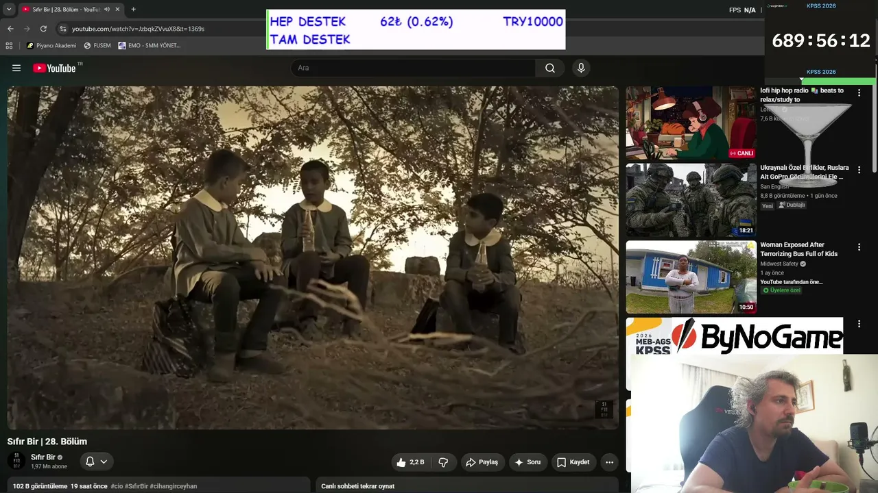Open the tab search dropdown arrow

(9, 10)
